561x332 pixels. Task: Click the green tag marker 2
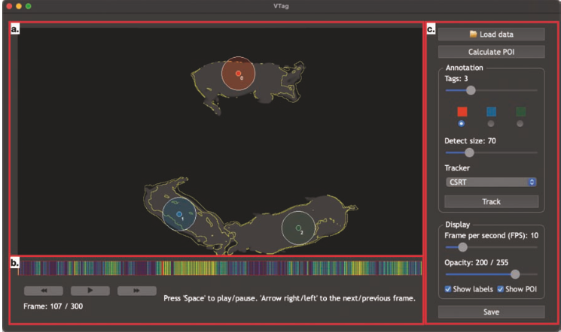point(298,228)
